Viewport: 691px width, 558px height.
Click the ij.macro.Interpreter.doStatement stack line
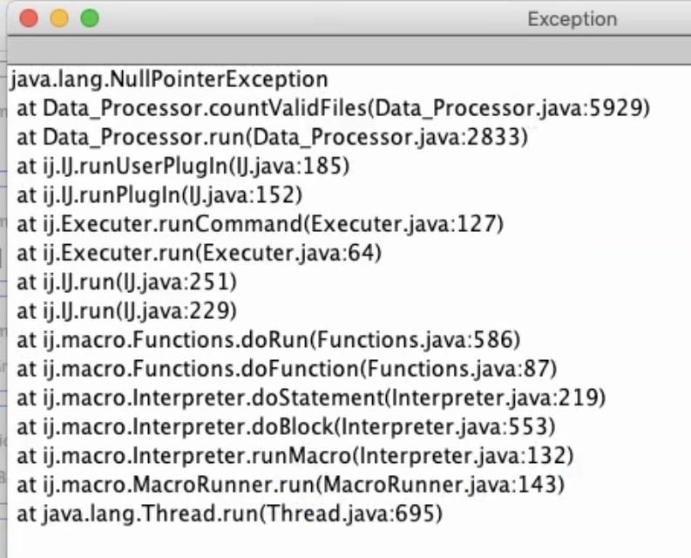click(311, 398)
